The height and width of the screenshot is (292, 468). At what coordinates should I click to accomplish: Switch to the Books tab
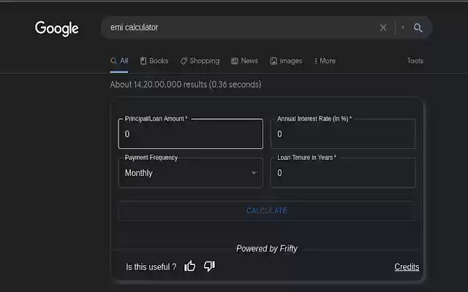[154, 61]
